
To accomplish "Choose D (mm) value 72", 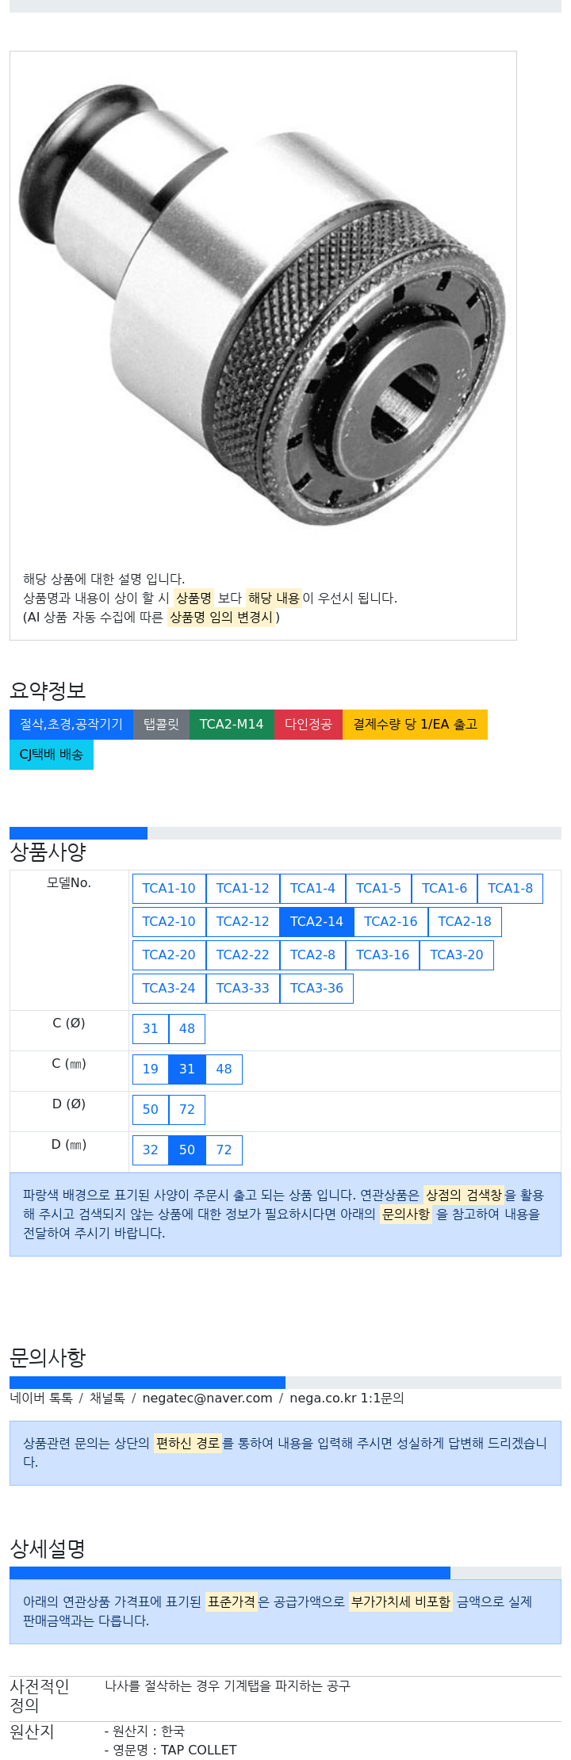I will 224,1150.
